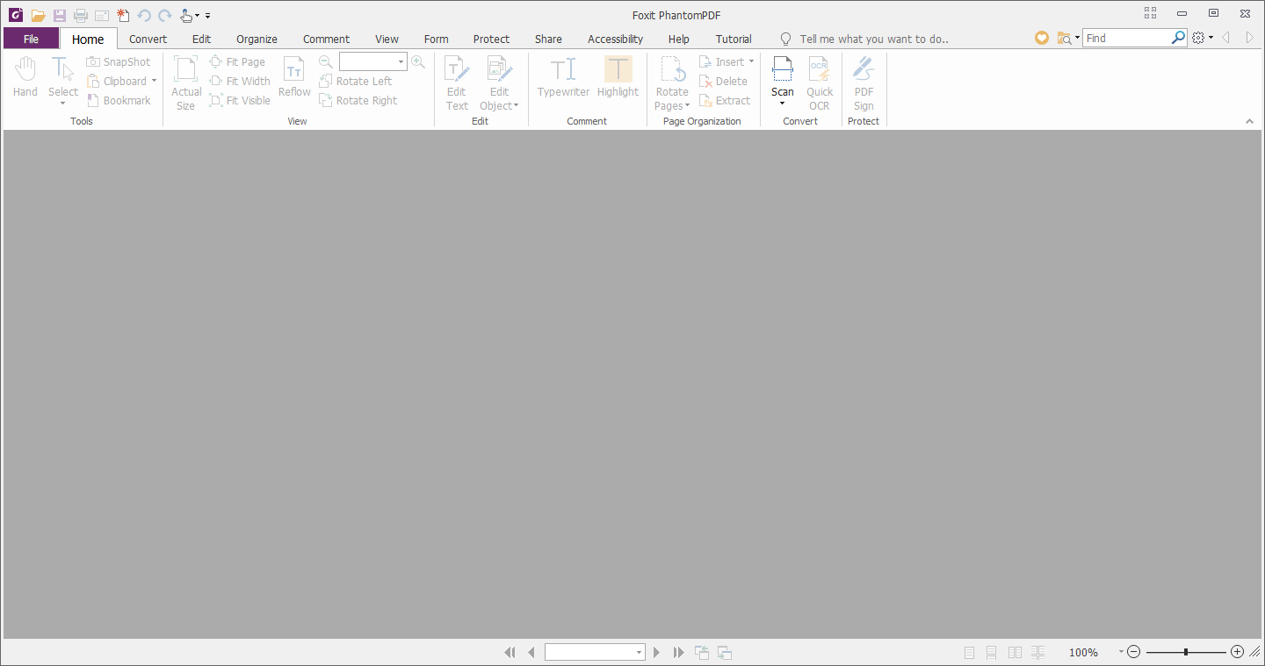1265x666 pixels.
Task: Switch to the View tab
Action: (387, 39)
